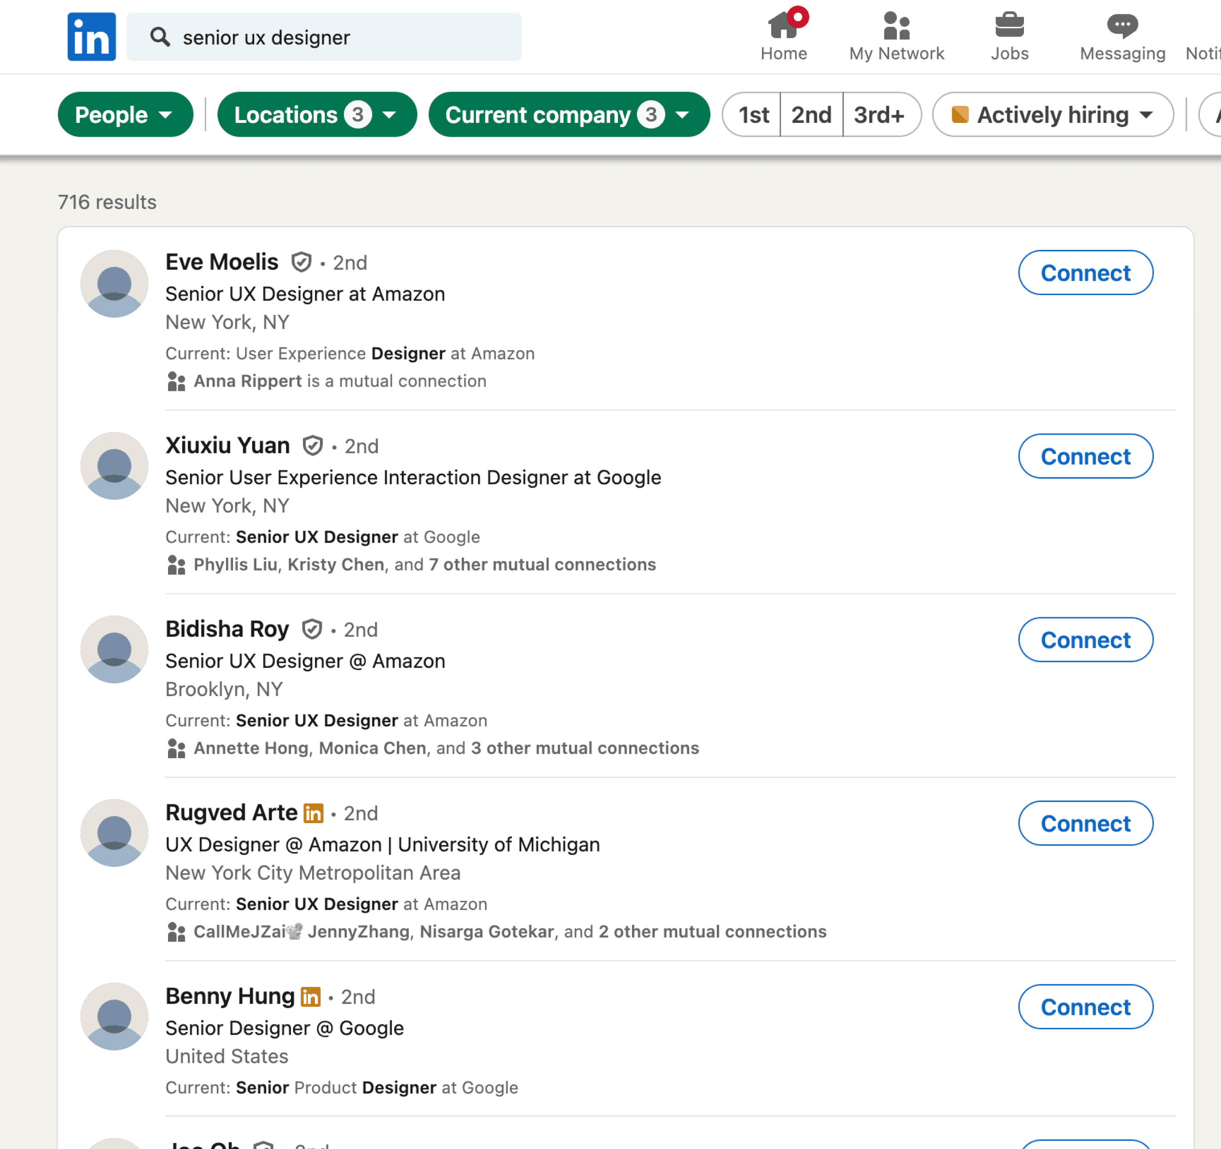The image size is (1221, 1149).
Task: Click 'Senior Designer @ Google' headline
Action: pos(285,1028)
